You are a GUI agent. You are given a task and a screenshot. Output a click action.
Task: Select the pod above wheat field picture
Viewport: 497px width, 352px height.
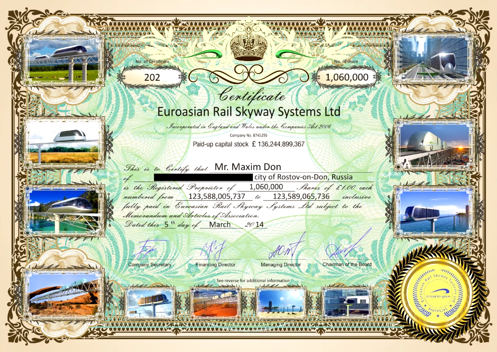[x=64, y=143]
